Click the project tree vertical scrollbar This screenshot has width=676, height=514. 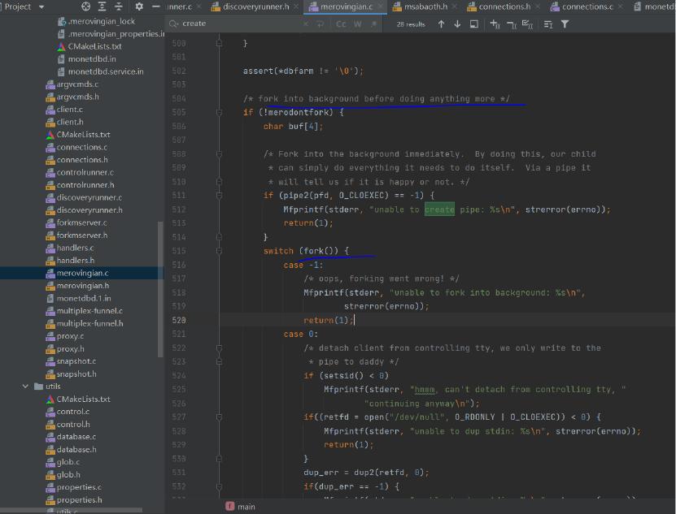tap(161, 289)
